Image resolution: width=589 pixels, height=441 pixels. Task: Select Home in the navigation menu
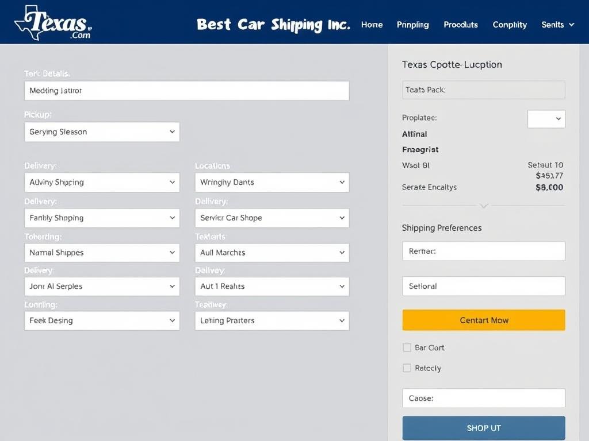pyautogui.click(x=372, y=25)
